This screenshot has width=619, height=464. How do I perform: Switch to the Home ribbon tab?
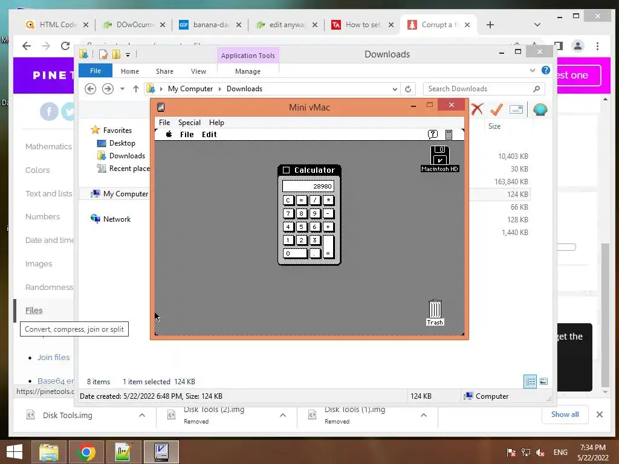(x=130, y=71)
